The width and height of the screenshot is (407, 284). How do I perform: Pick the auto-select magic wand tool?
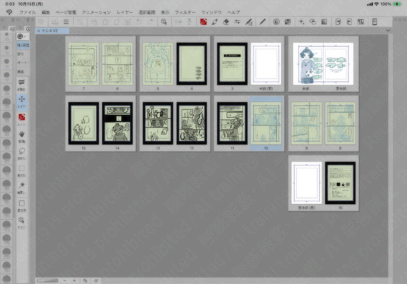tap(22, 185)
